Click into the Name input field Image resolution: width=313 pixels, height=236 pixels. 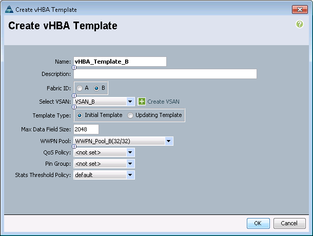120,62
